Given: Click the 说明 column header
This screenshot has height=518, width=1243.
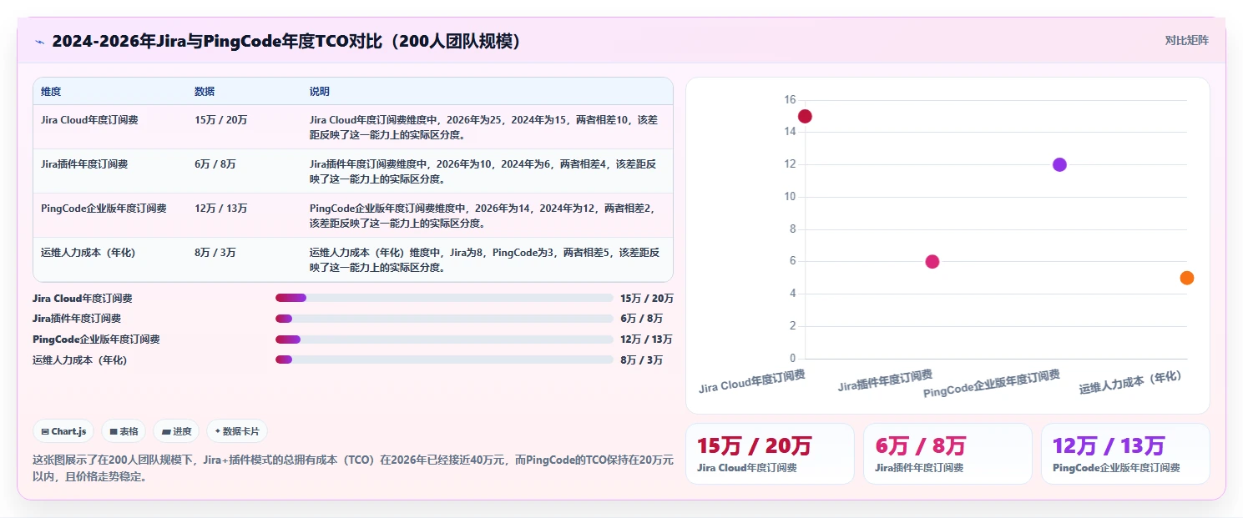Looking at the screenshot, I should (x=320, y=91).
